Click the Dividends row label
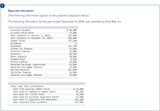Image resolution: width=160 pixels, height=111 pixels. pos(16,43)
